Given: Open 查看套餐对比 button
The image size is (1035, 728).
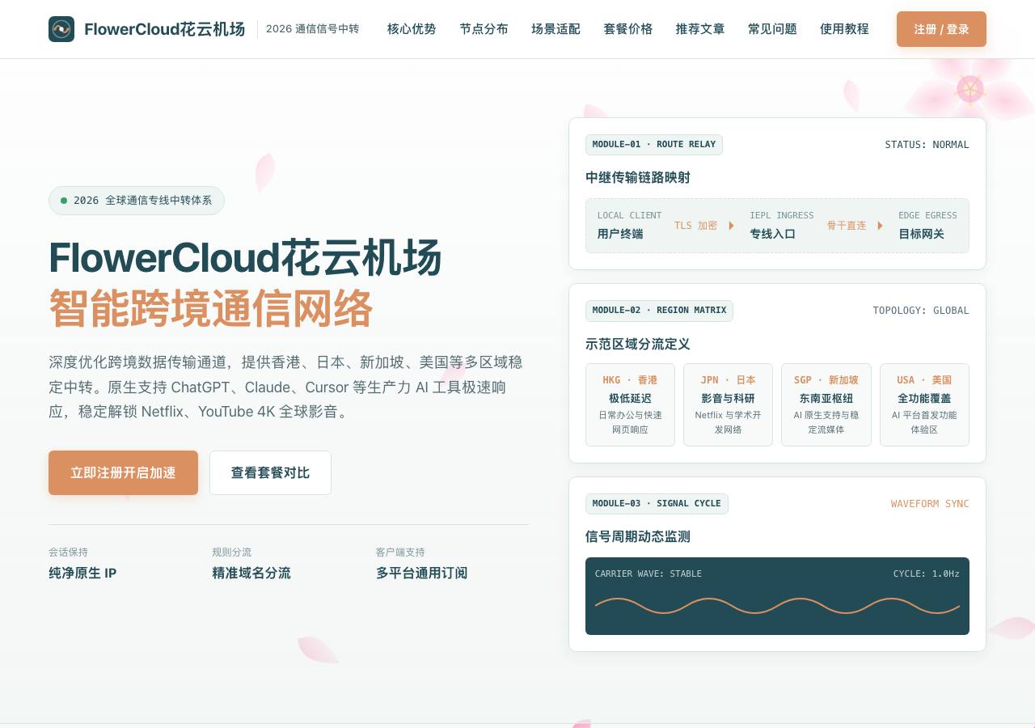Looking at the screenshot, I should click(270, 472).
